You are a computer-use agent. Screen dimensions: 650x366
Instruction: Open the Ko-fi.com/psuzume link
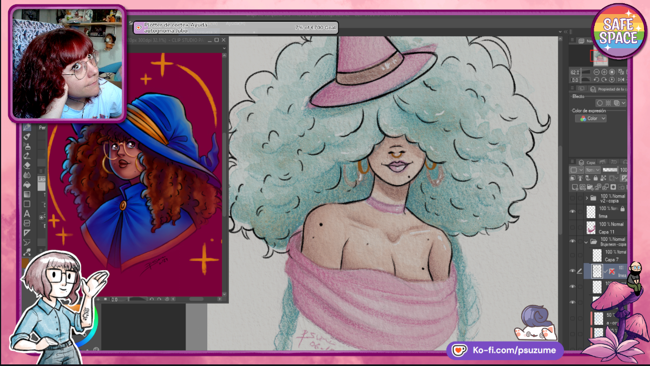pyautogui.click(x=504, y=350)
